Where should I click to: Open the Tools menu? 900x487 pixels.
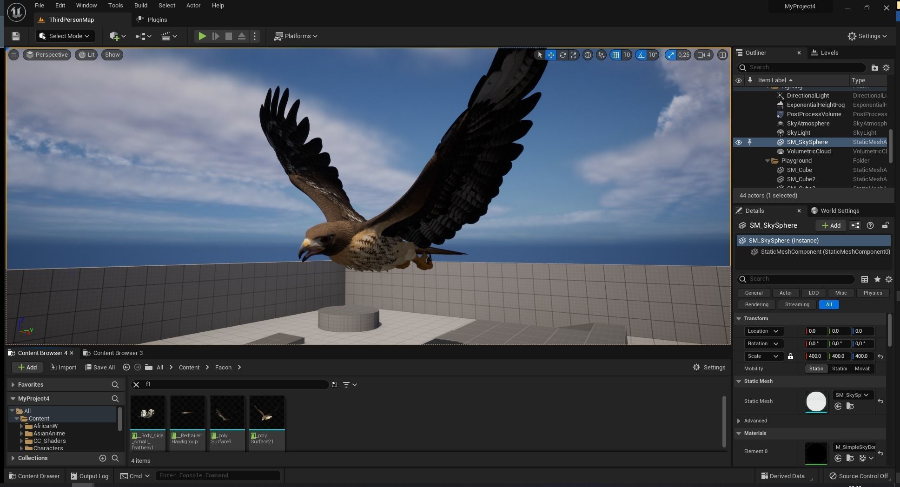[x=115, y=6]
